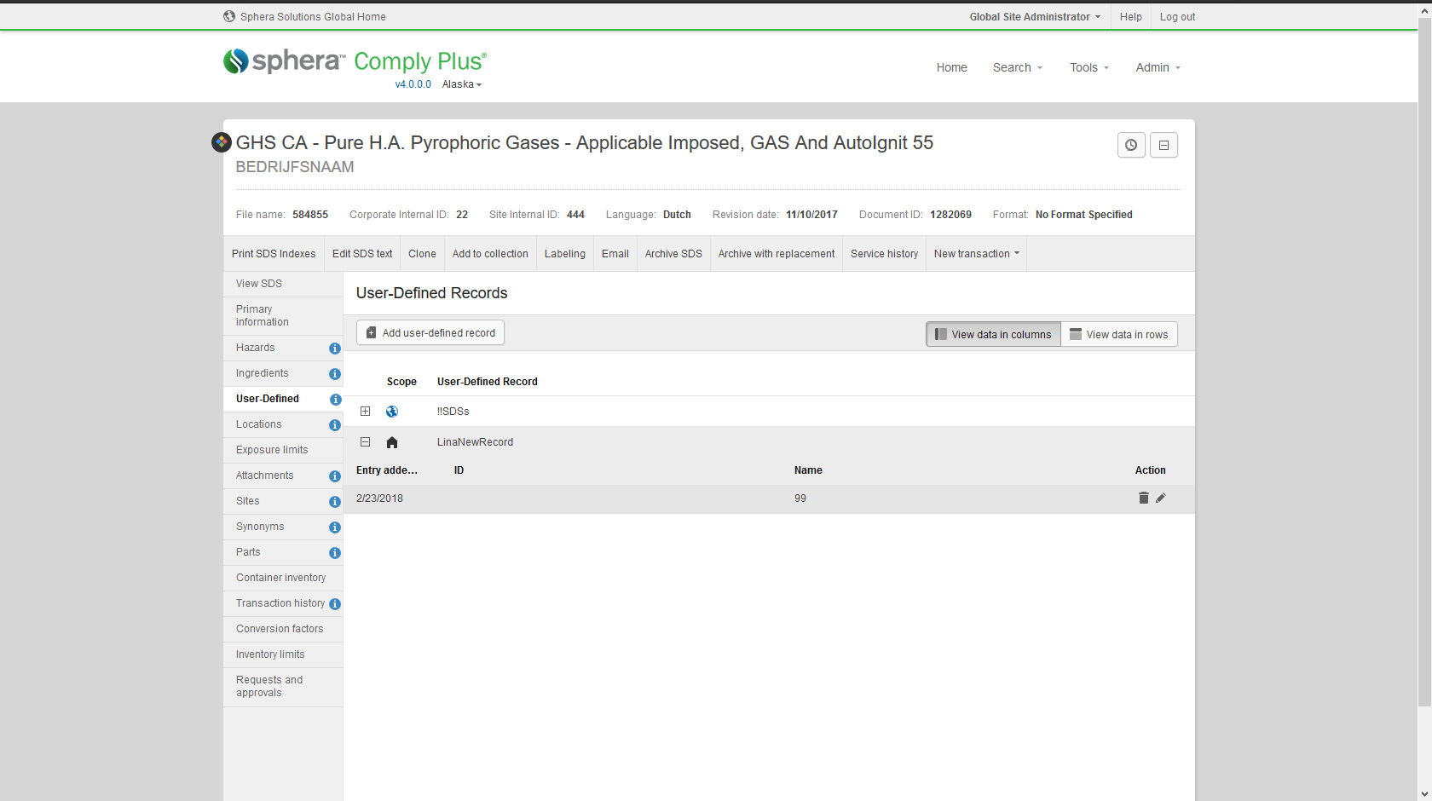This screenshot has height=801, width=1432.
Task: Click the globe icon beside Sphera Solutions Global Home
Action: (229, 16)
